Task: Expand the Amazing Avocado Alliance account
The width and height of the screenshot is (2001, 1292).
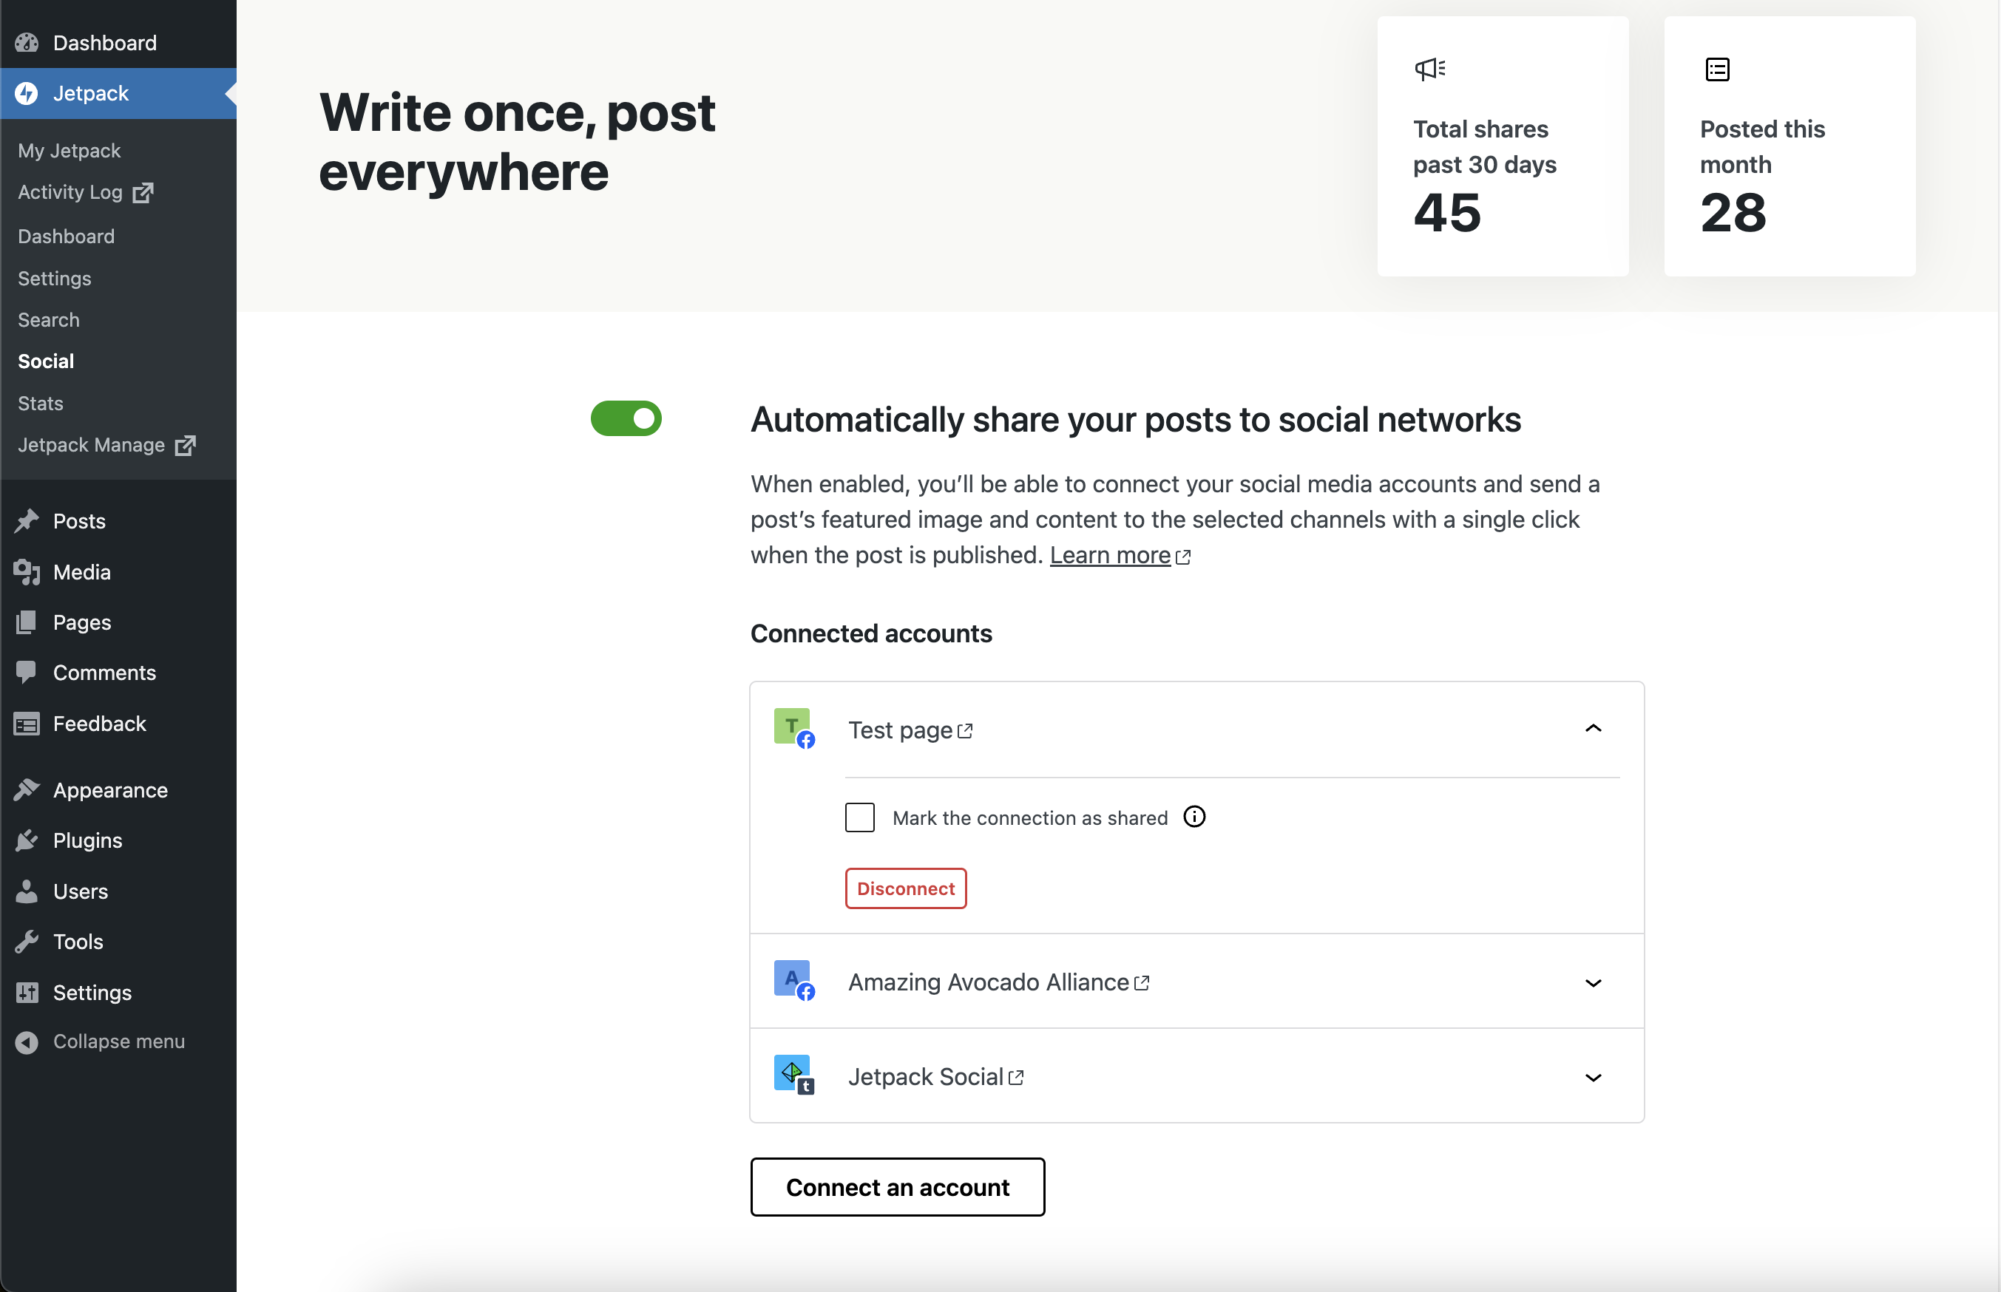Action: 1594,982
